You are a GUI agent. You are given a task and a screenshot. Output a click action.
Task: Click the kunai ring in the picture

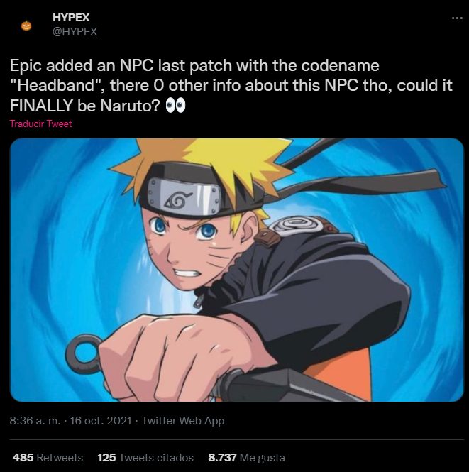pos(84,352)
